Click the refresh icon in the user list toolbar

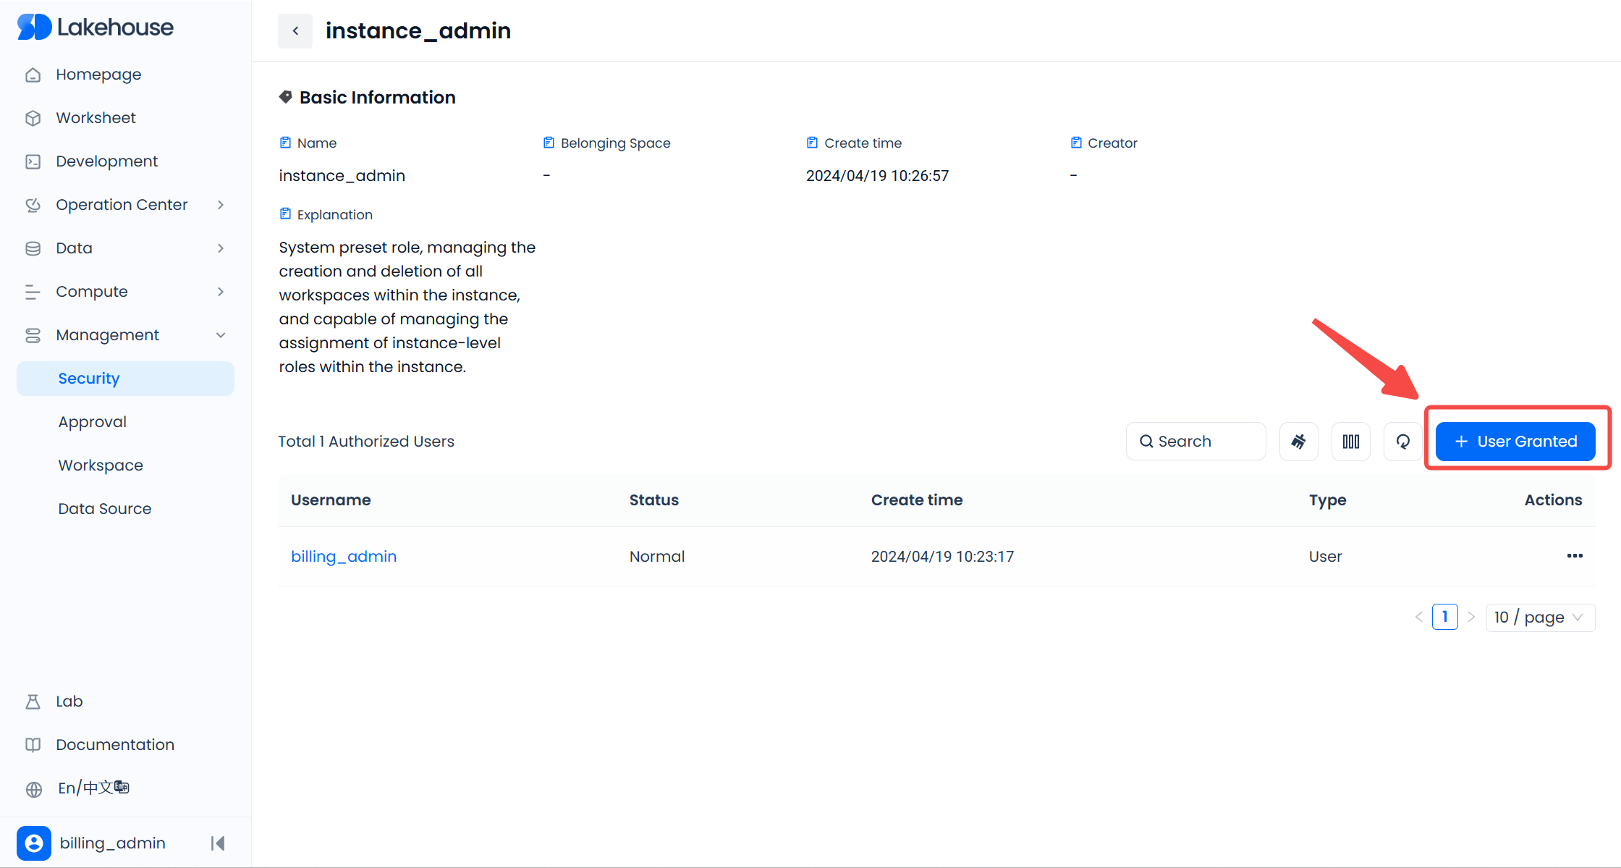point(1402,442)
